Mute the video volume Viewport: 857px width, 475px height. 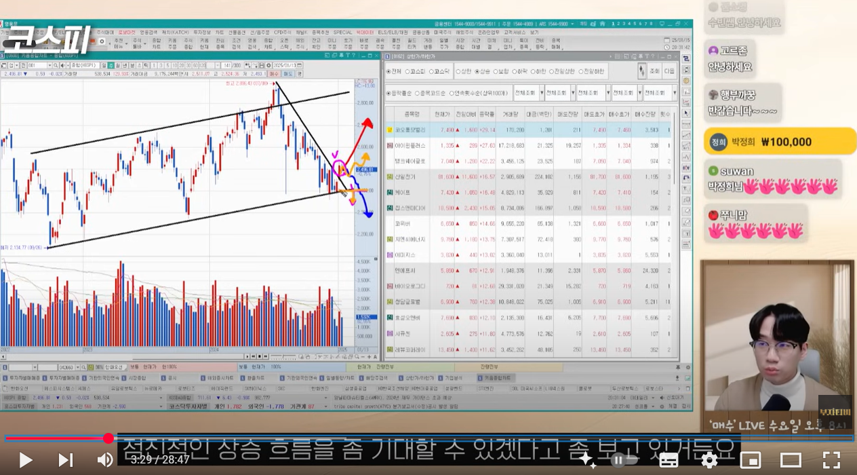(105, 460)
